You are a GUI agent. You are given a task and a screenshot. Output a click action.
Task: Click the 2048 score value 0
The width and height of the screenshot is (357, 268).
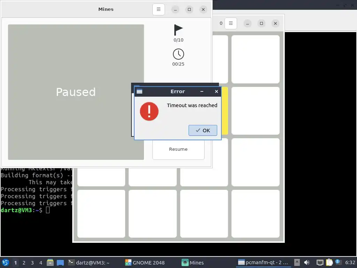tap(221, 23)
